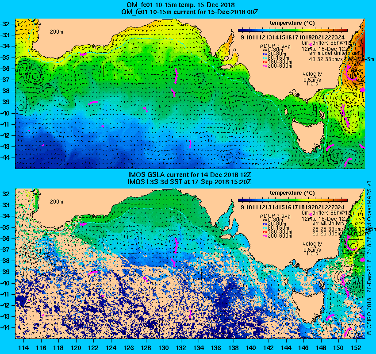Image resolution: width=376 pixels, height=354 pixels.
Task: Click the top panel temperature color bar
Action: coord(292,30)
